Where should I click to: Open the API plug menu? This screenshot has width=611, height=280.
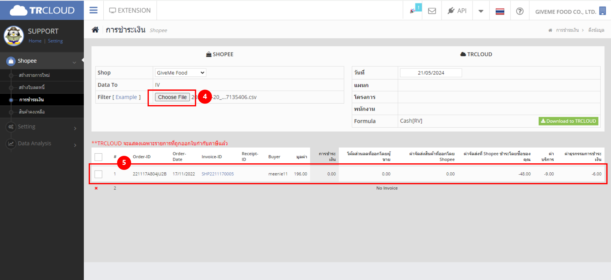[x=457, y=11]
